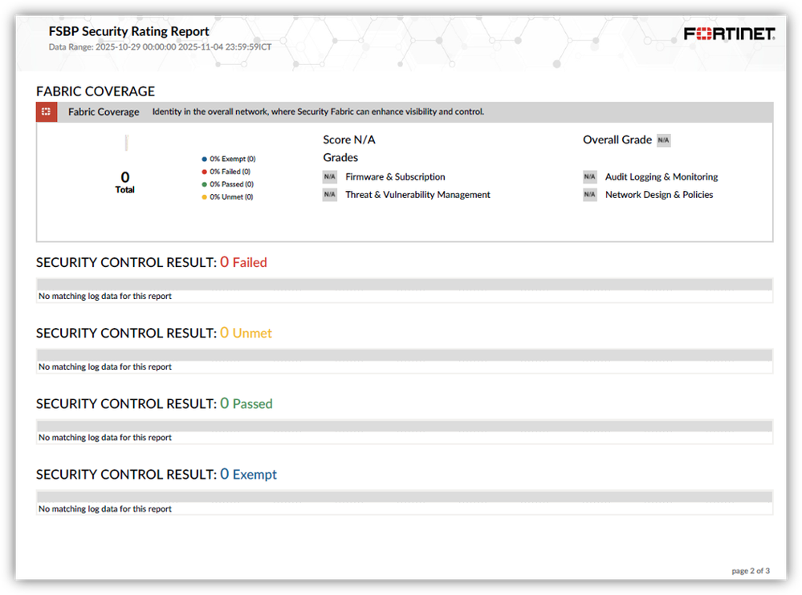This screenshot has width=802, height=595.
Task: Click the Security Control Result Exempt heading
Action: tap(157, 475)
